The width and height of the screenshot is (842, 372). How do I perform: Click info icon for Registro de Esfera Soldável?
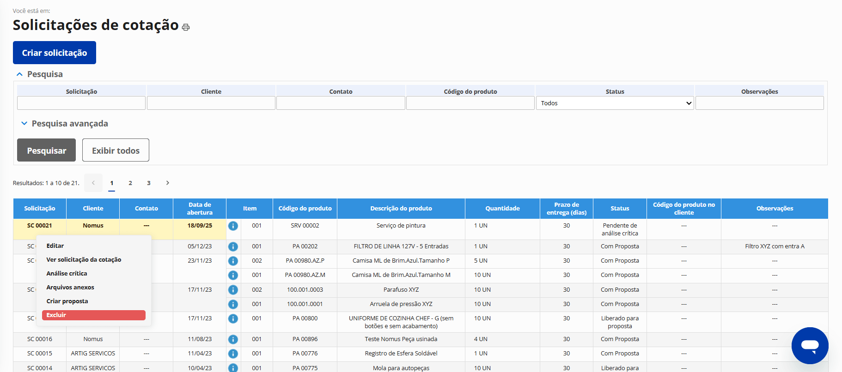233,354
